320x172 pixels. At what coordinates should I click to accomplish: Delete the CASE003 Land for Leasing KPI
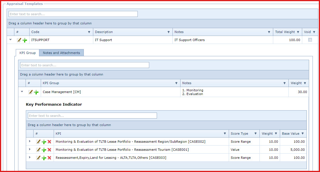[x=49, y=158]
